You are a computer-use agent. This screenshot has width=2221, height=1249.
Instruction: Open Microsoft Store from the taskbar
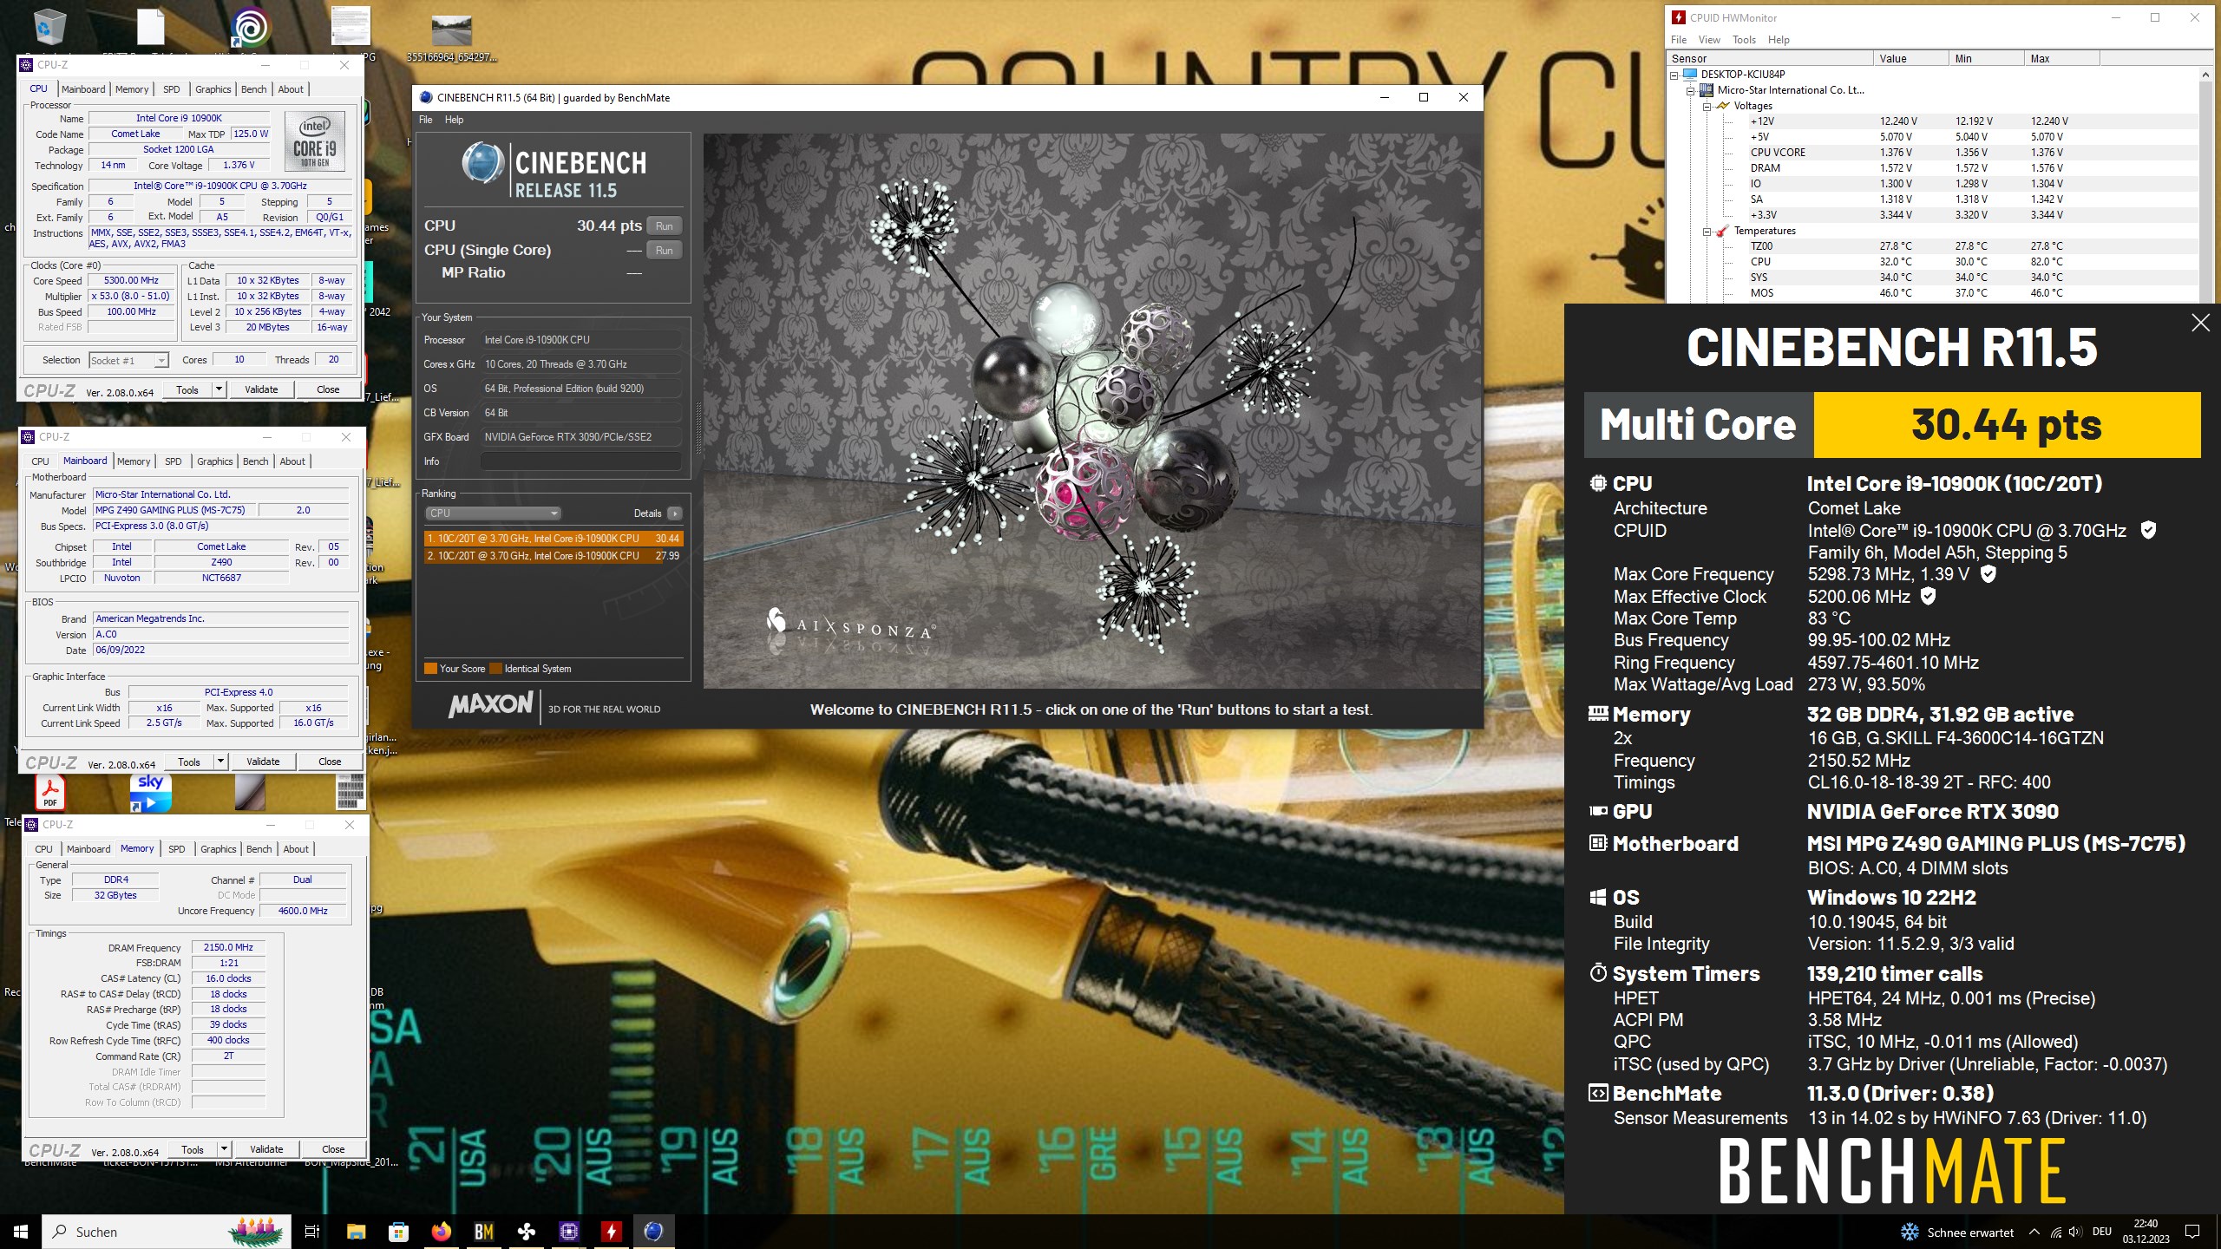[x=398, y=1231]
